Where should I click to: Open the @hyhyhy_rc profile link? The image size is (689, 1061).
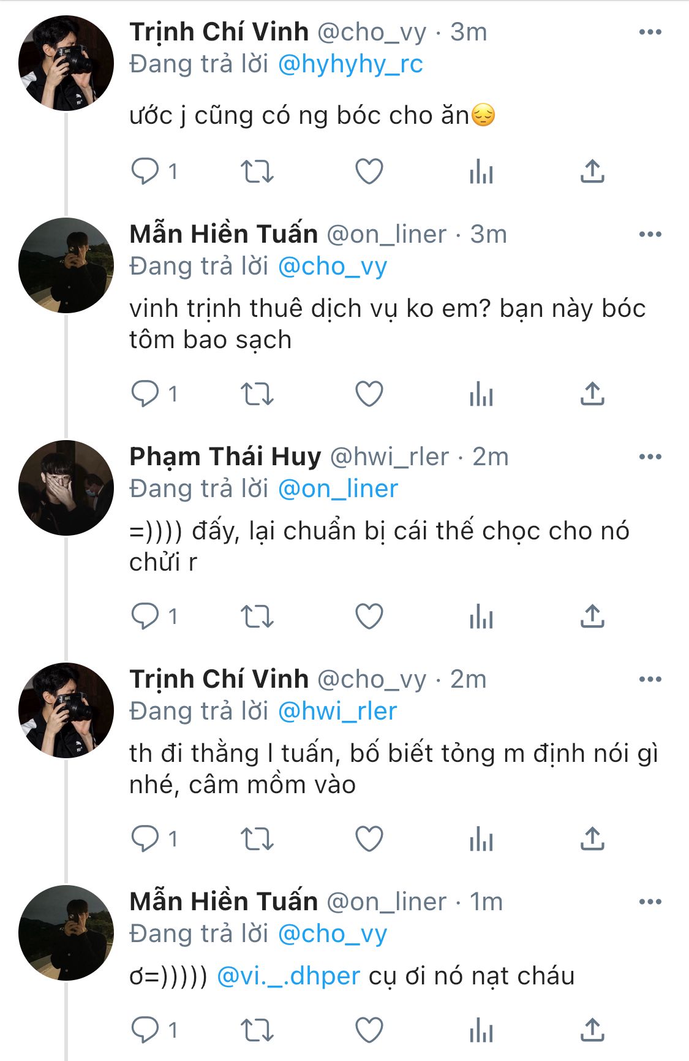click(x=350, y=64)
